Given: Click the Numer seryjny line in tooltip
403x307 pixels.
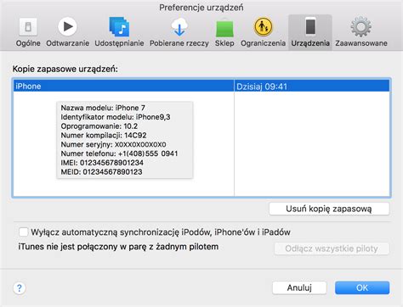Looking at the screenshot, I should coord(113,144).
